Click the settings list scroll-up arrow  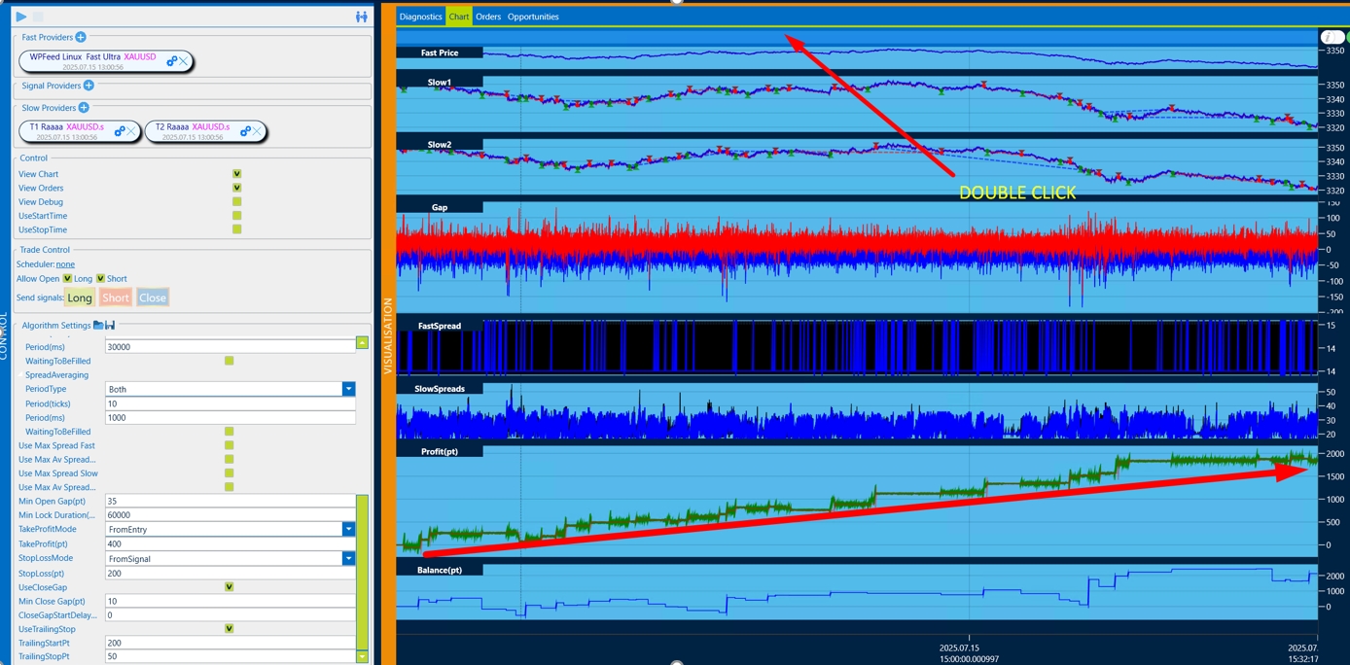pyautogui.click(x=362, y=342)
